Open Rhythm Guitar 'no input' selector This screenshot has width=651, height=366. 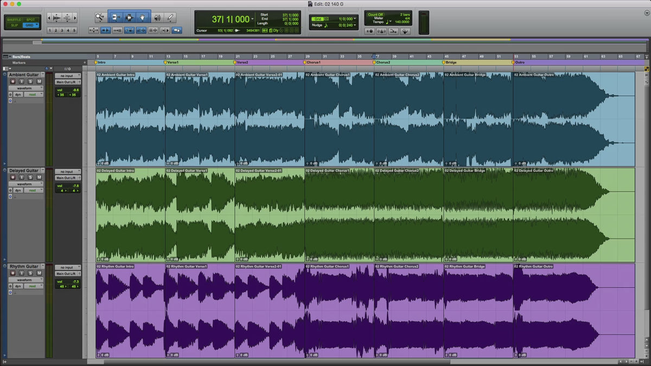[x=67, y=267]
